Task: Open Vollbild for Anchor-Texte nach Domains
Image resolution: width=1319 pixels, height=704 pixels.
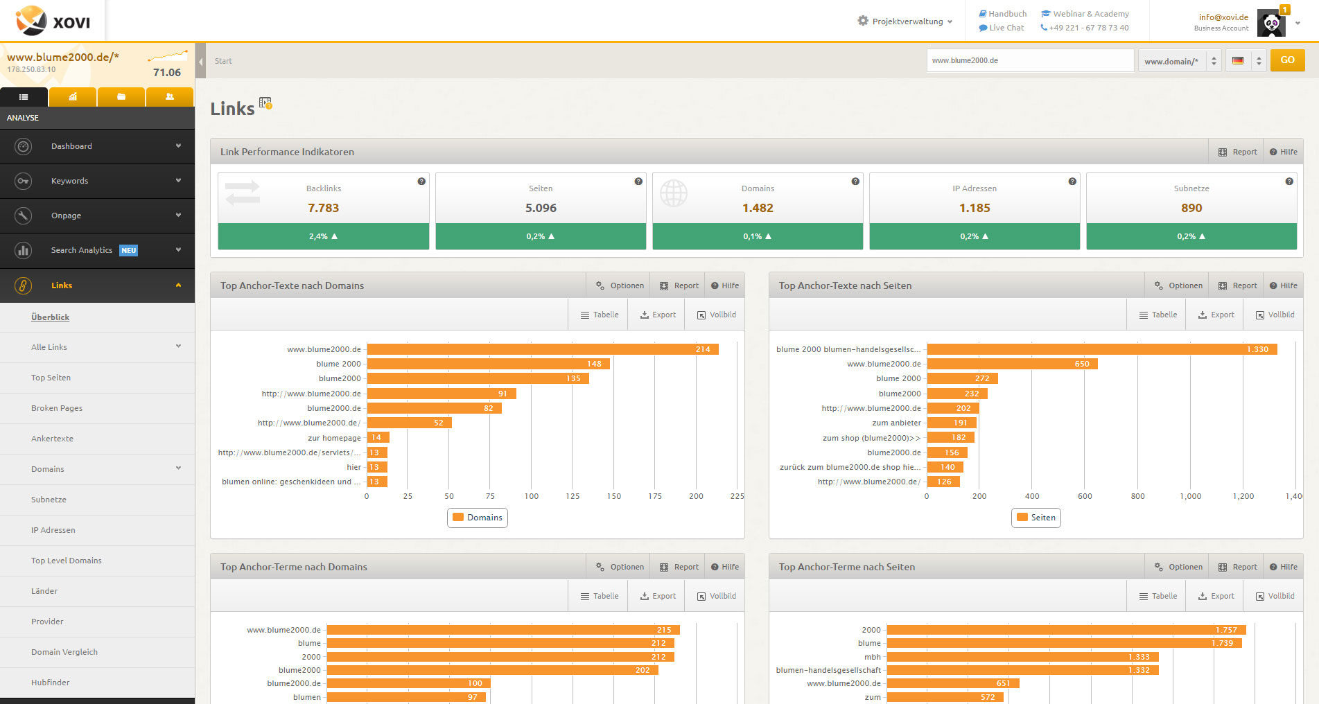Action: click(x=715, y=315)
